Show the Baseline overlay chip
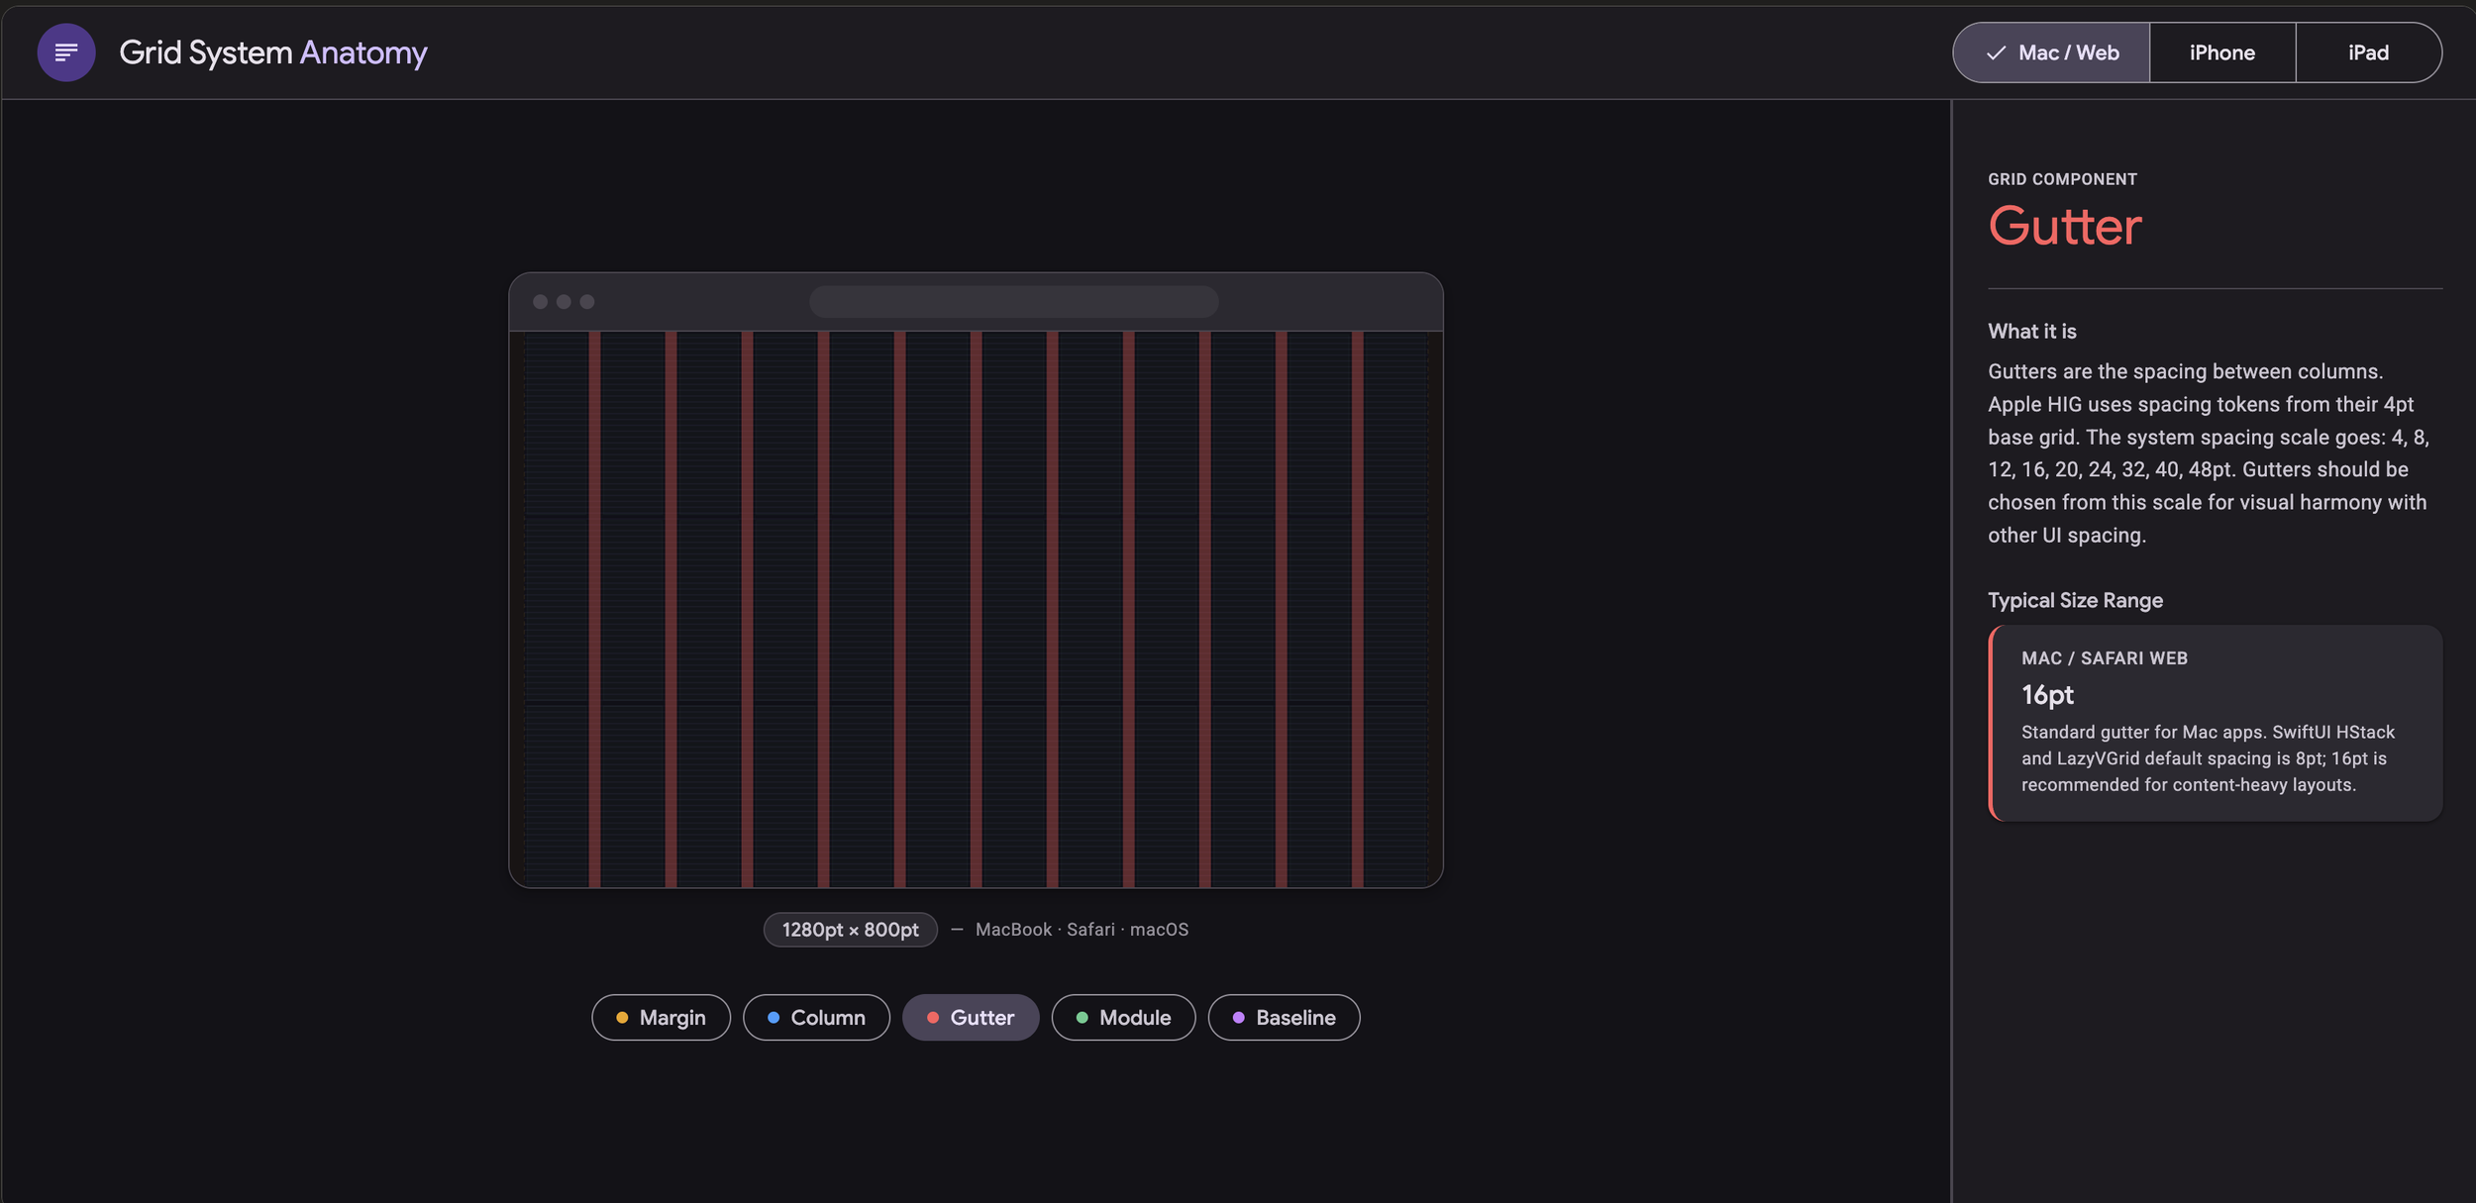 1284,1017
